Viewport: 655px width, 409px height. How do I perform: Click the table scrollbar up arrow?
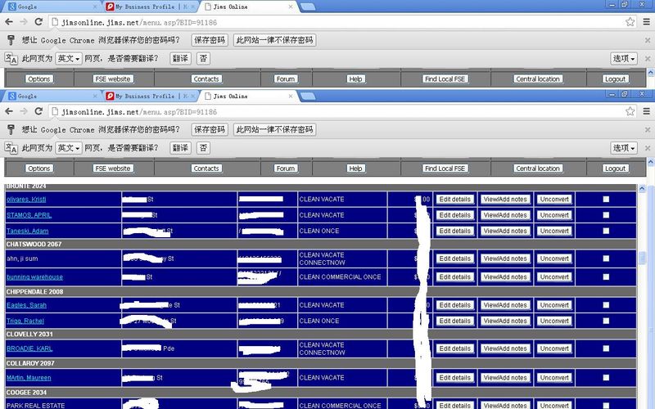pos(642,189)
